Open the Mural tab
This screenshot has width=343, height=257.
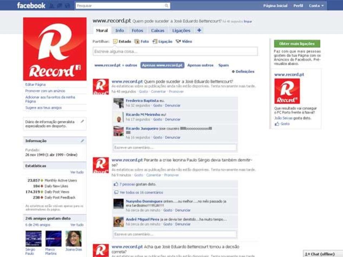(x=103, y=31)
